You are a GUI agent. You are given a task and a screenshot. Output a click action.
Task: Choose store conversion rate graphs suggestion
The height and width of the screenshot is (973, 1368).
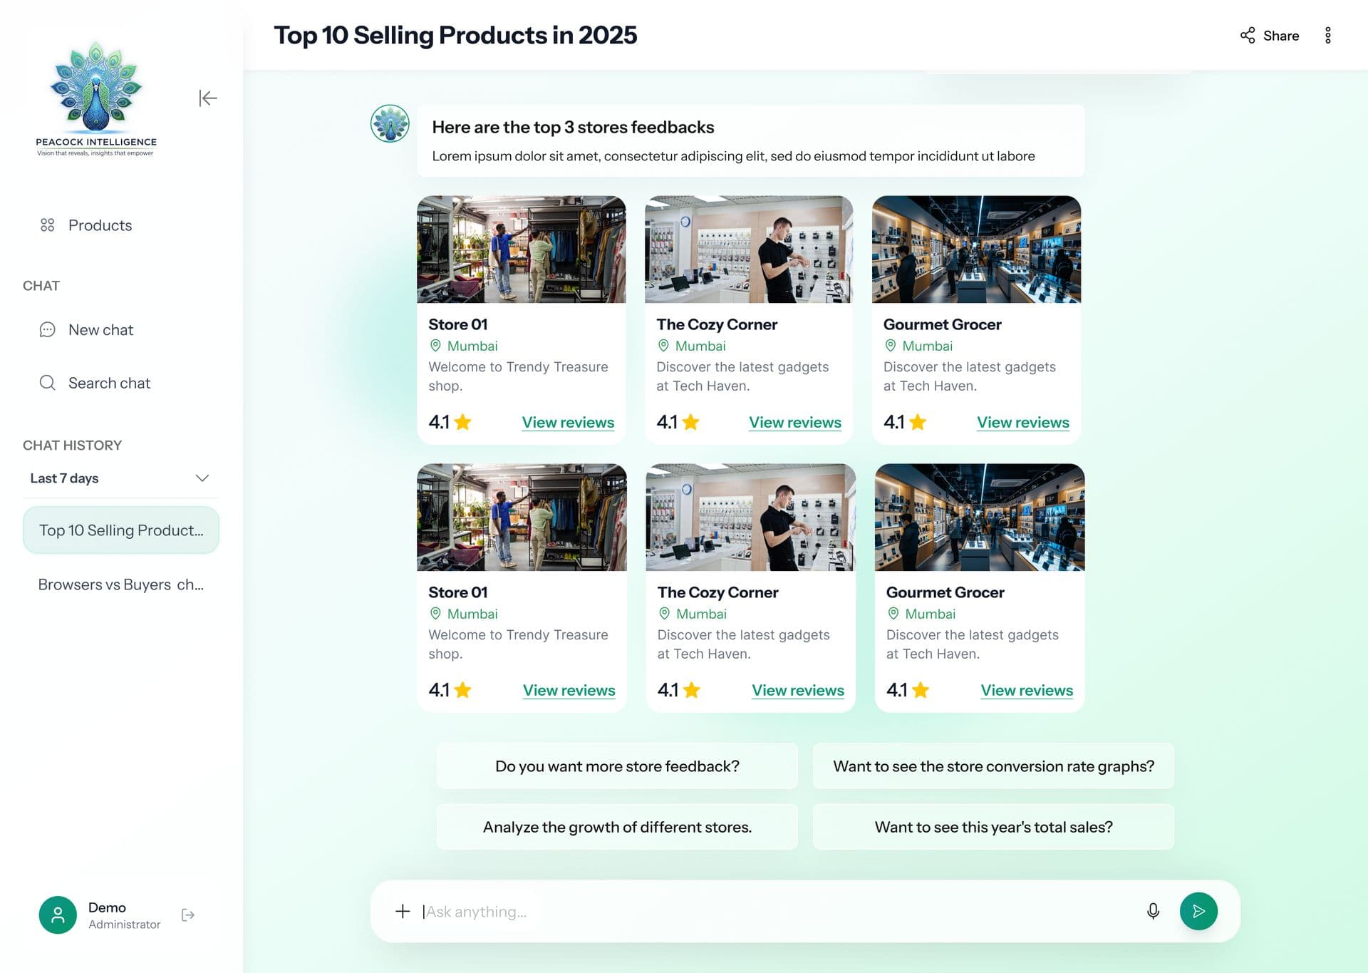pos(993,766)
